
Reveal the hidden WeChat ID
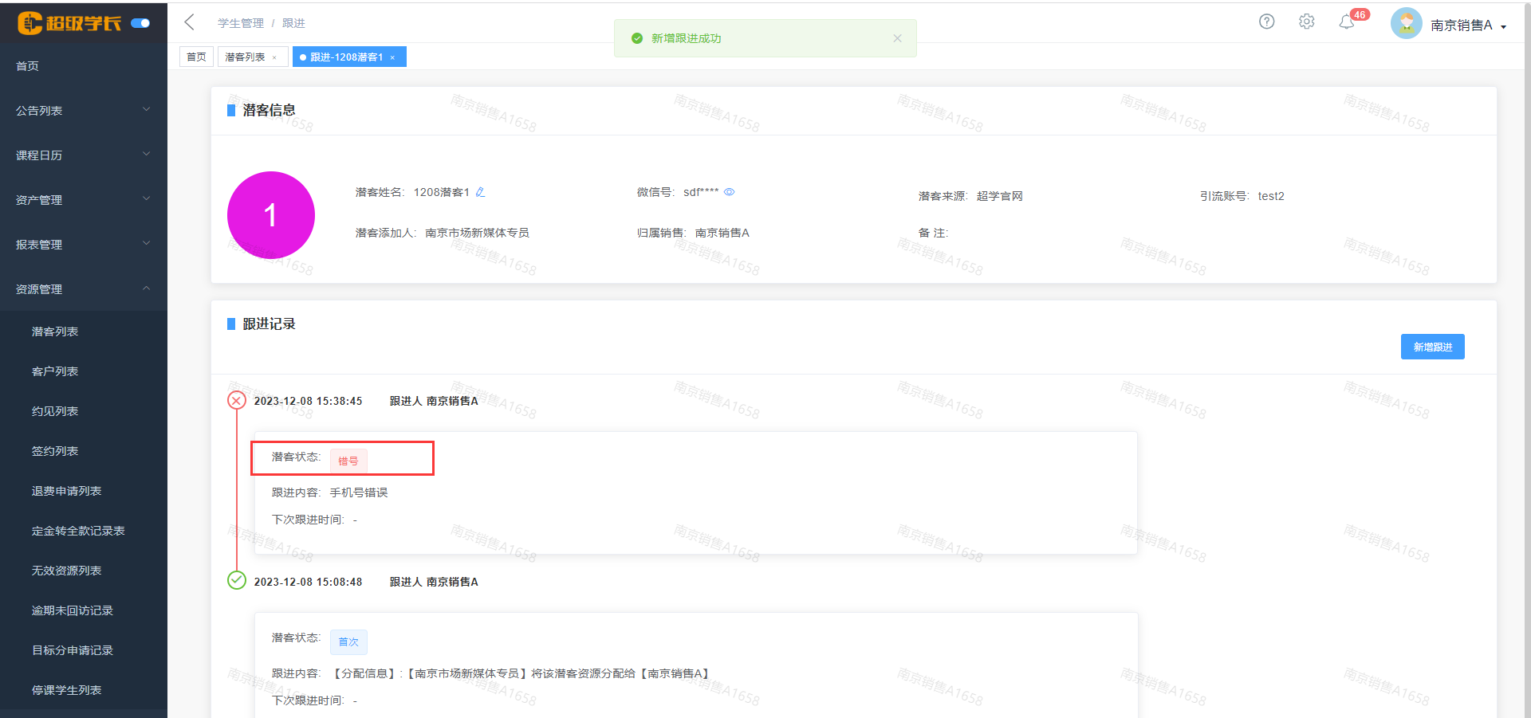pyautogui.click(x=729, y=192)
